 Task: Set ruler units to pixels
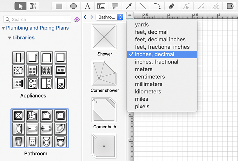(x=142, y=106)
